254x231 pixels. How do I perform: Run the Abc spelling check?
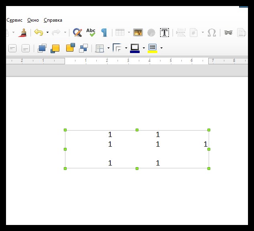tap(91, 32)
